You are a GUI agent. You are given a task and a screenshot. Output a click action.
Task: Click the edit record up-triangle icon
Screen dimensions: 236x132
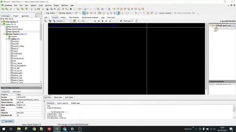click(x=110, y=21)
